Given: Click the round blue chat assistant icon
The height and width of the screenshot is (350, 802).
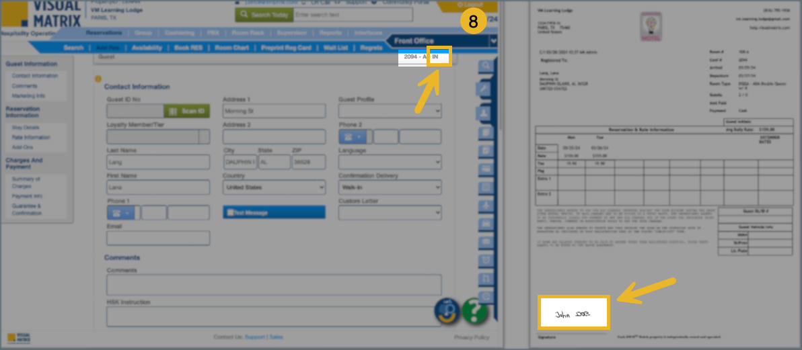Looking at the screenshot, I should click(x=447, y=311).
